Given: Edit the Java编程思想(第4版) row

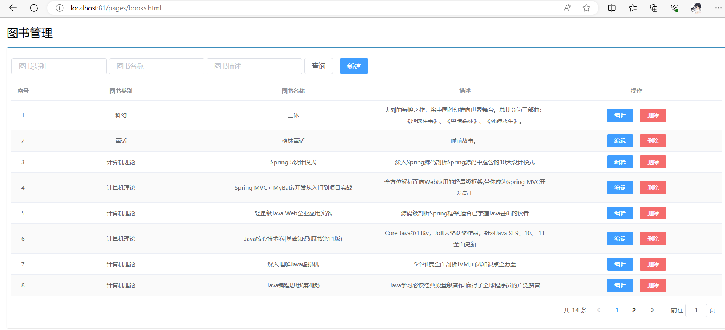Looking at the screenshot, I should 620,285.
